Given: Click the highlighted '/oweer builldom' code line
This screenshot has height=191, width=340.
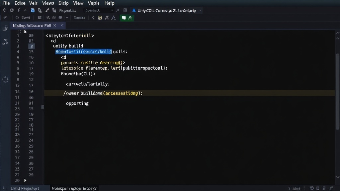Looking at the screenshot, I should pos(189,93).
